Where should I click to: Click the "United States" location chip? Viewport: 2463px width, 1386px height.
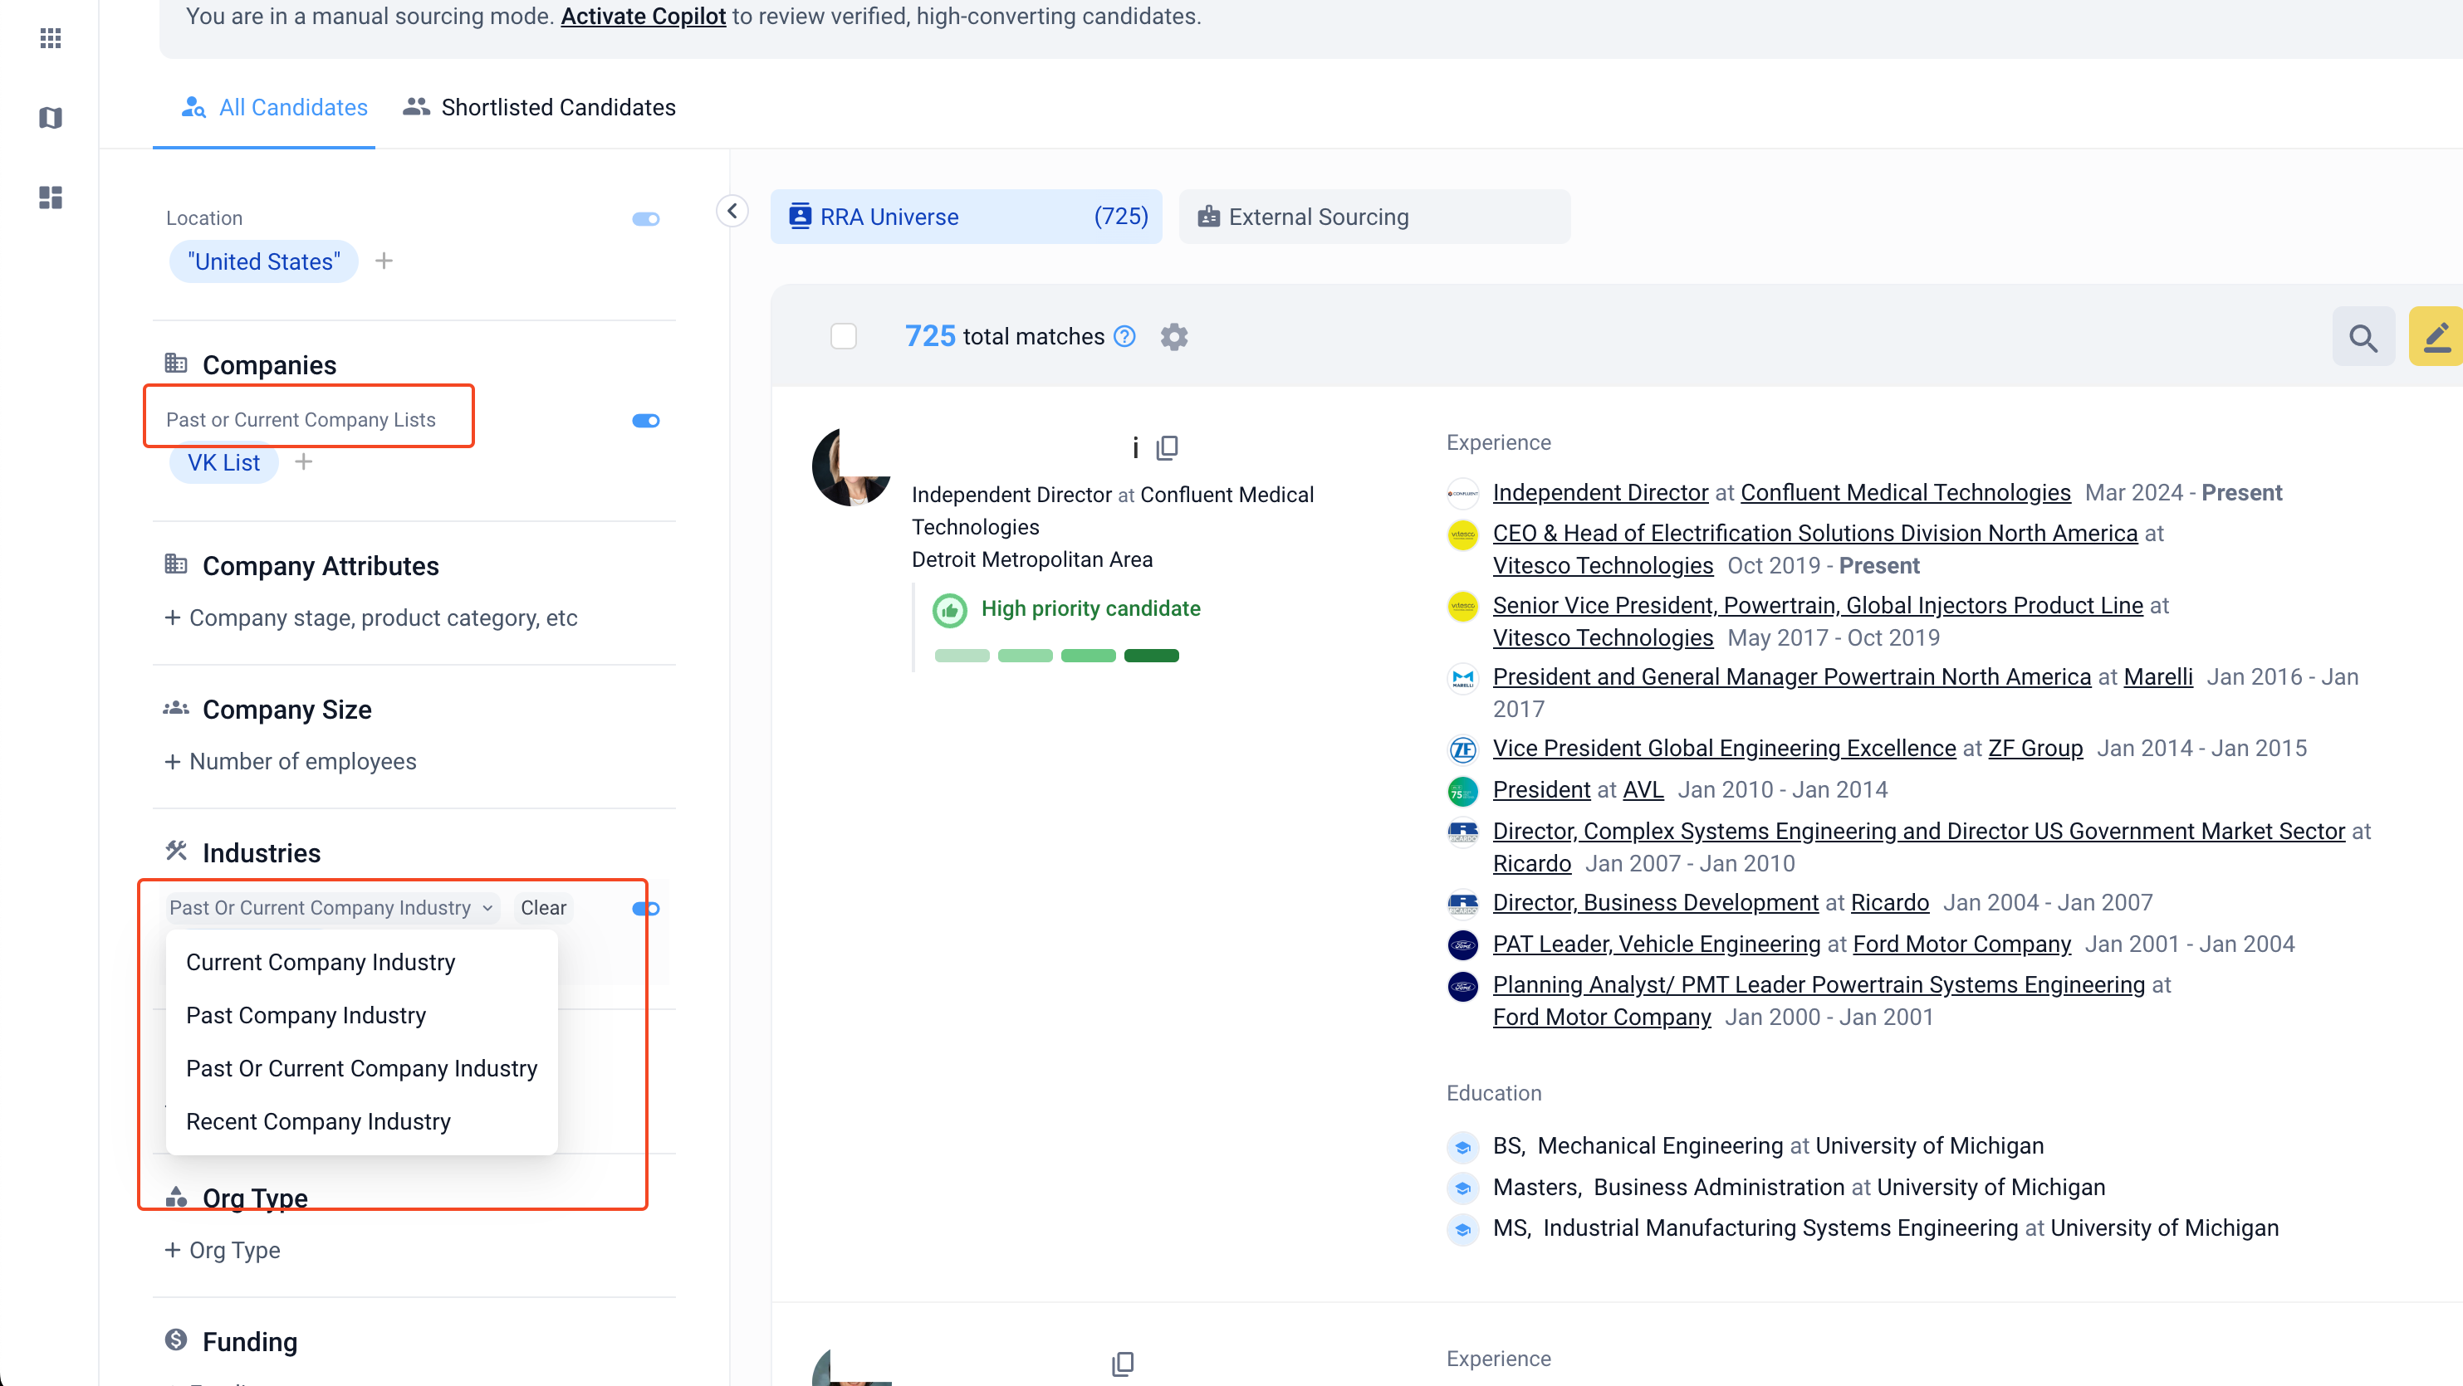(x=264, y=262)
